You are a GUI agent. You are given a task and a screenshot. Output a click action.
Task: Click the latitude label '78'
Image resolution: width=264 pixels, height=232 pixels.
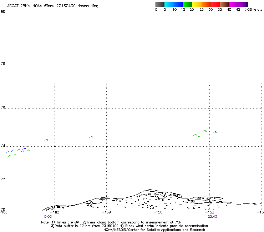pos(3,63)
